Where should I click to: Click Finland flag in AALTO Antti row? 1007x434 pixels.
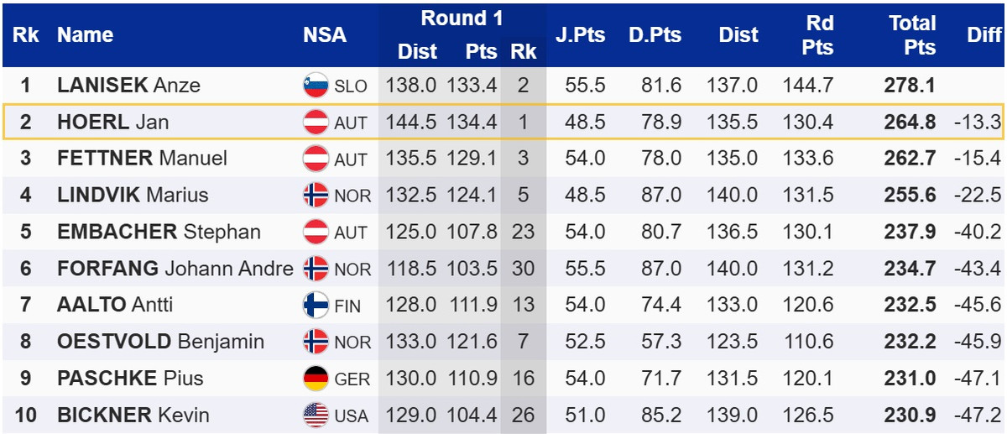pyautogui.click(x=316, y=306)
